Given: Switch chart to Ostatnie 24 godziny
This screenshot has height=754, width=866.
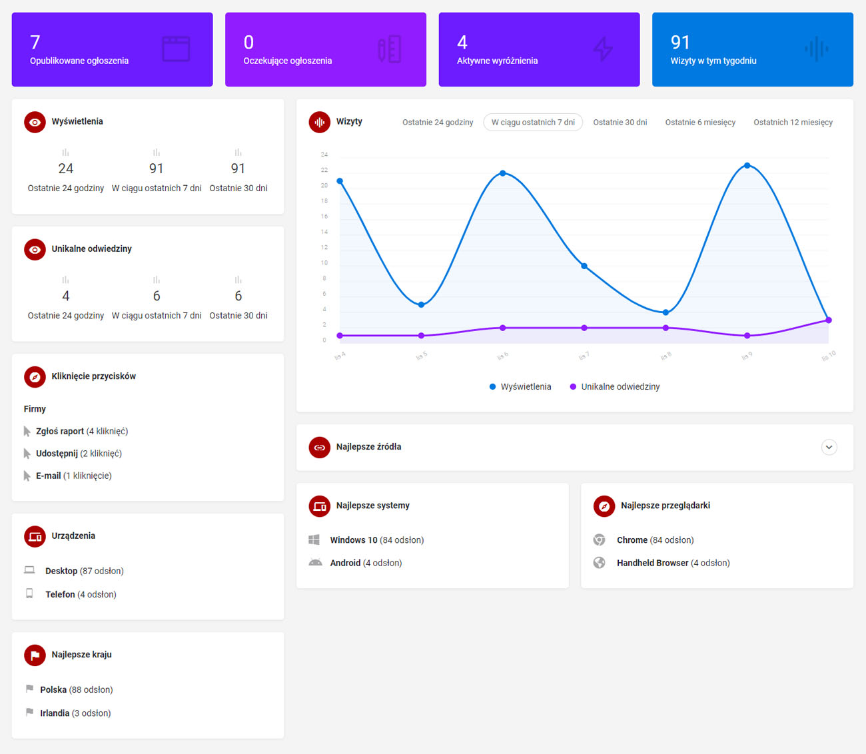Looking at the screenshot, I should click(x=438, y=123).
